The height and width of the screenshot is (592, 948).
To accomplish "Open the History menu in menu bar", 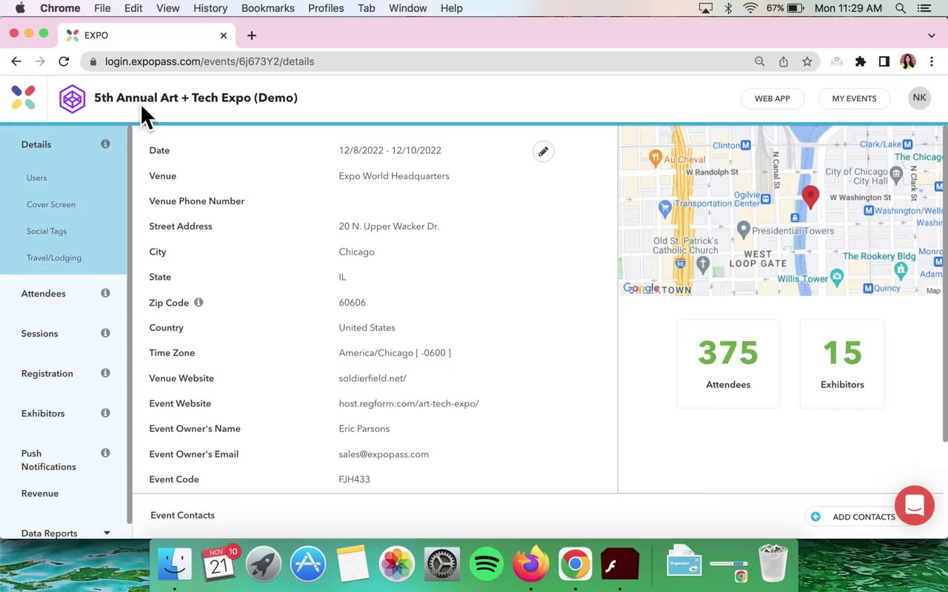I will [210, 8].
